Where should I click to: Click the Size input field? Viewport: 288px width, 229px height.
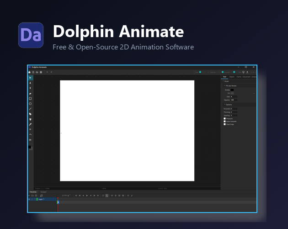[234, 97]
